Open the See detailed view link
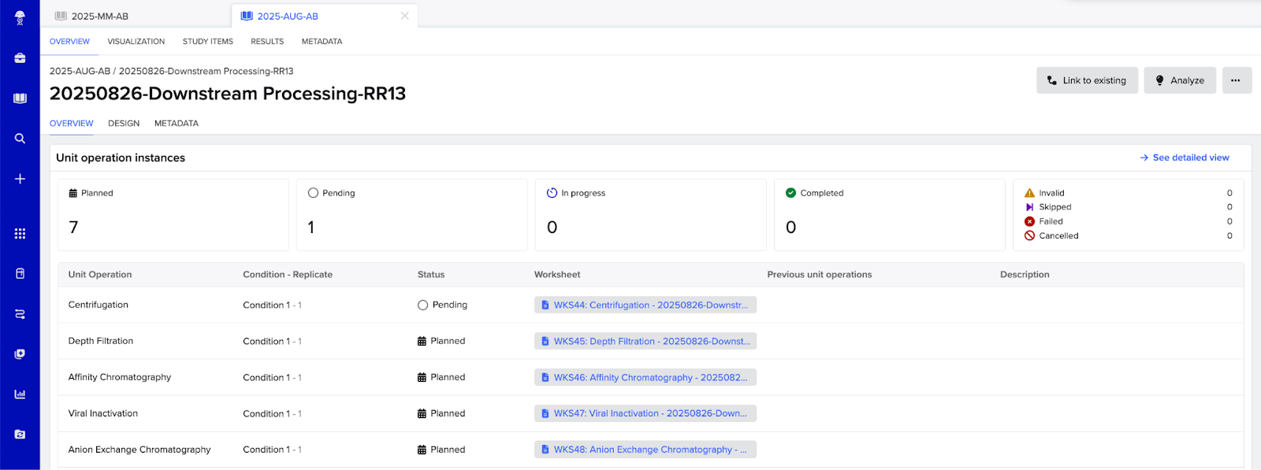 point(1185,157)
